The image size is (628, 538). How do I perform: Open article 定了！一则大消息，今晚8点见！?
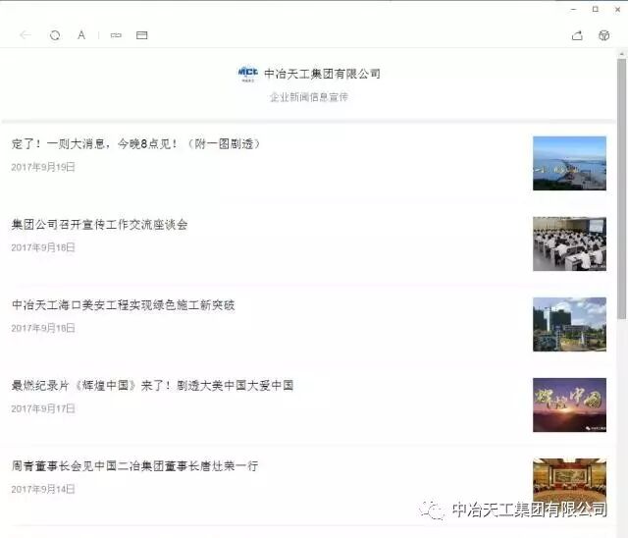point(136,143)
